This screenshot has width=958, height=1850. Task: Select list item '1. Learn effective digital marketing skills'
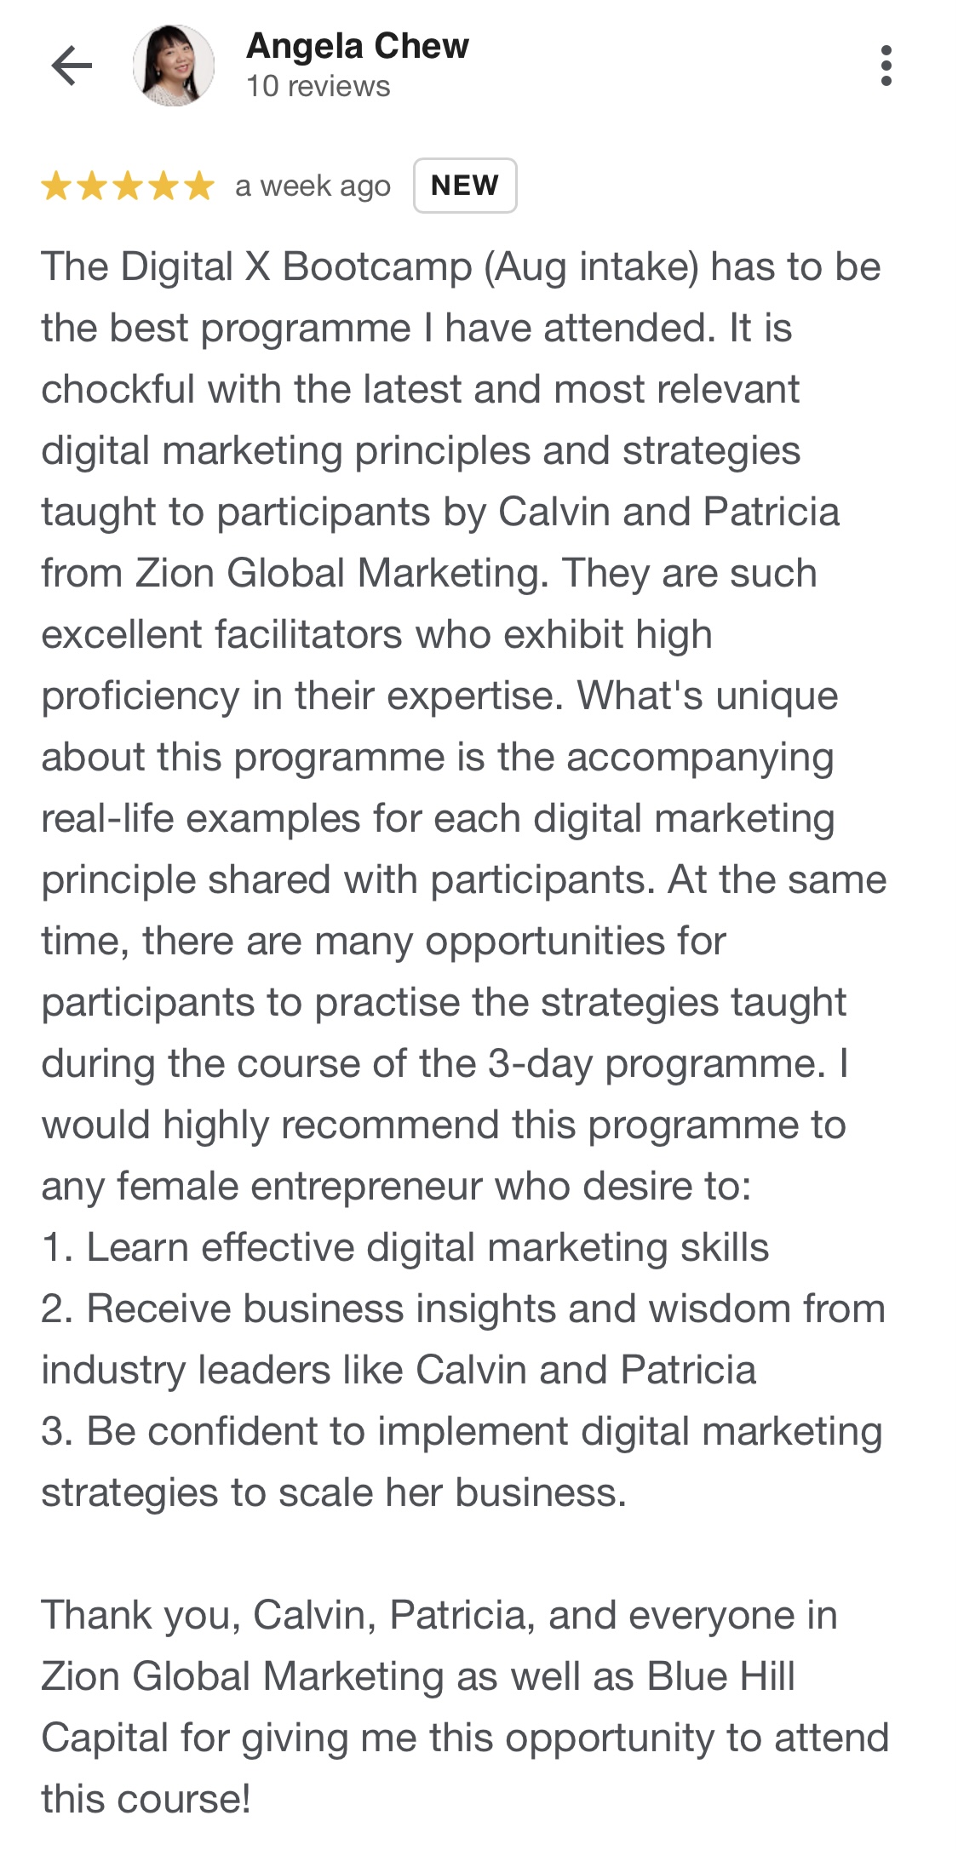pos(405,1247)
